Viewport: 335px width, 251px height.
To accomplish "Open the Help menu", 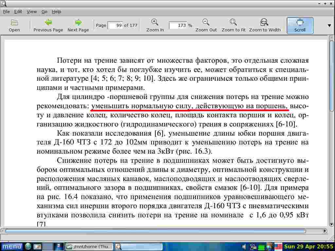I will [x=56, y=12].
